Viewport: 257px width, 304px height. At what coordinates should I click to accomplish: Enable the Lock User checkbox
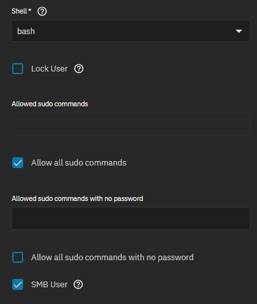[18, 69]
